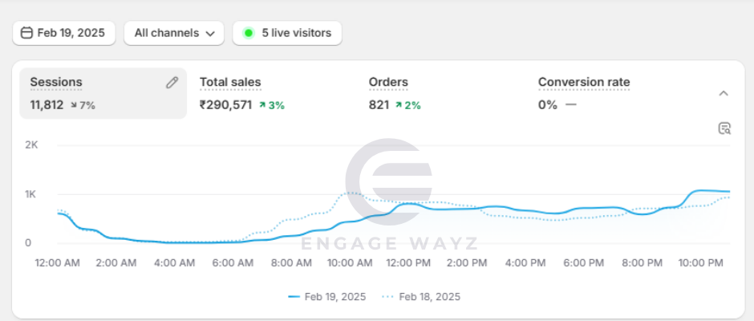Click the green up arrow beside 3%
The width and height of the screenshot is (754, 321).
point(261,105)
